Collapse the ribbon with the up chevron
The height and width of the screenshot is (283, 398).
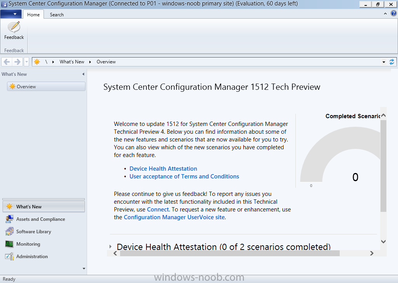click(x=385, y=14)
